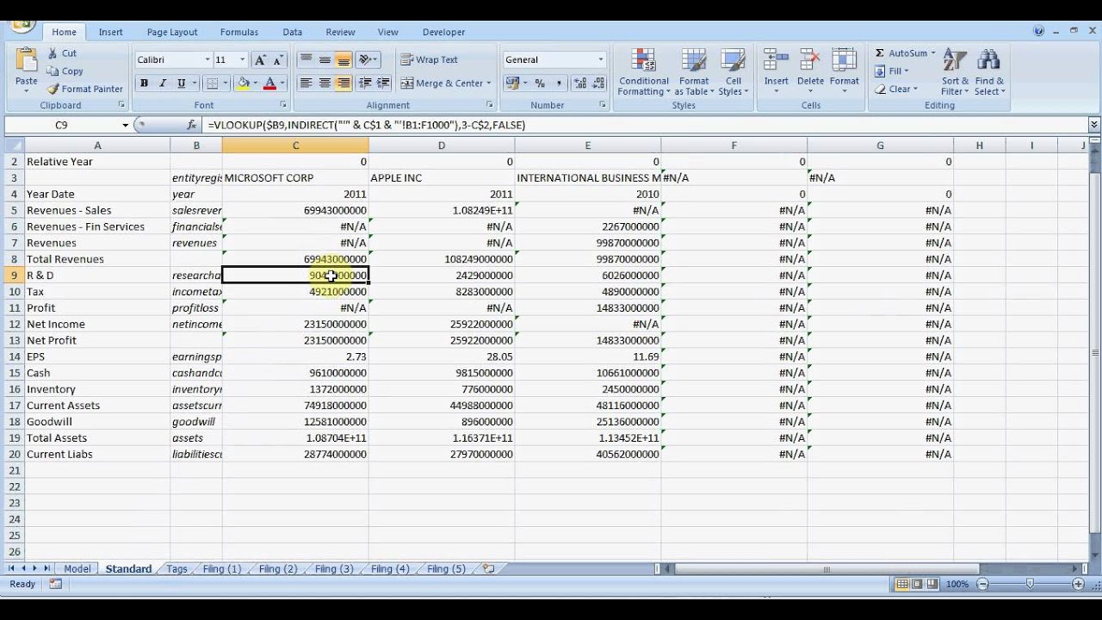Toggle Bold formatting
Screen dimensions: 1102x620
click(144, 84)
